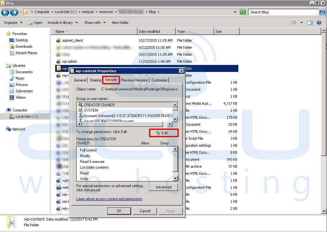
Task: Show the preview pane
Action: point(310,23)
